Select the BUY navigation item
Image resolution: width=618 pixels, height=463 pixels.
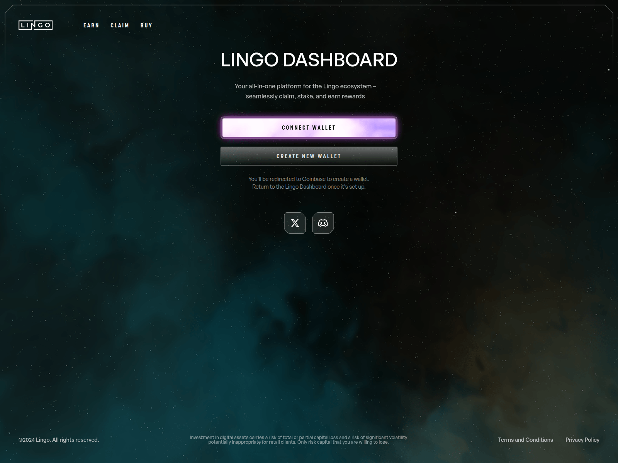click(x=146, y=25)
